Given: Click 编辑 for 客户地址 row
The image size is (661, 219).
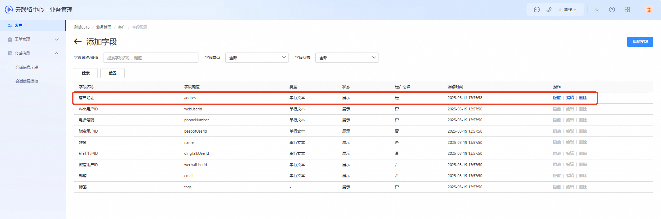Looking at the screenshot, I should pyautogui.click(x=570, y=98).
